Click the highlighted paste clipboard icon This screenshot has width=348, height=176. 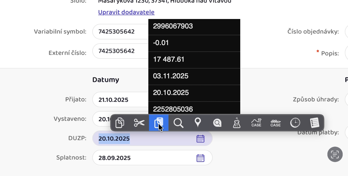click(x=159, y=123)
